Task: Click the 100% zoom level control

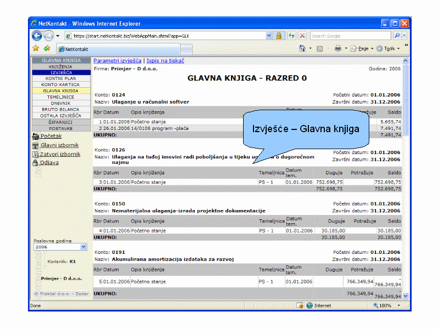Action: tap(382, 305)
